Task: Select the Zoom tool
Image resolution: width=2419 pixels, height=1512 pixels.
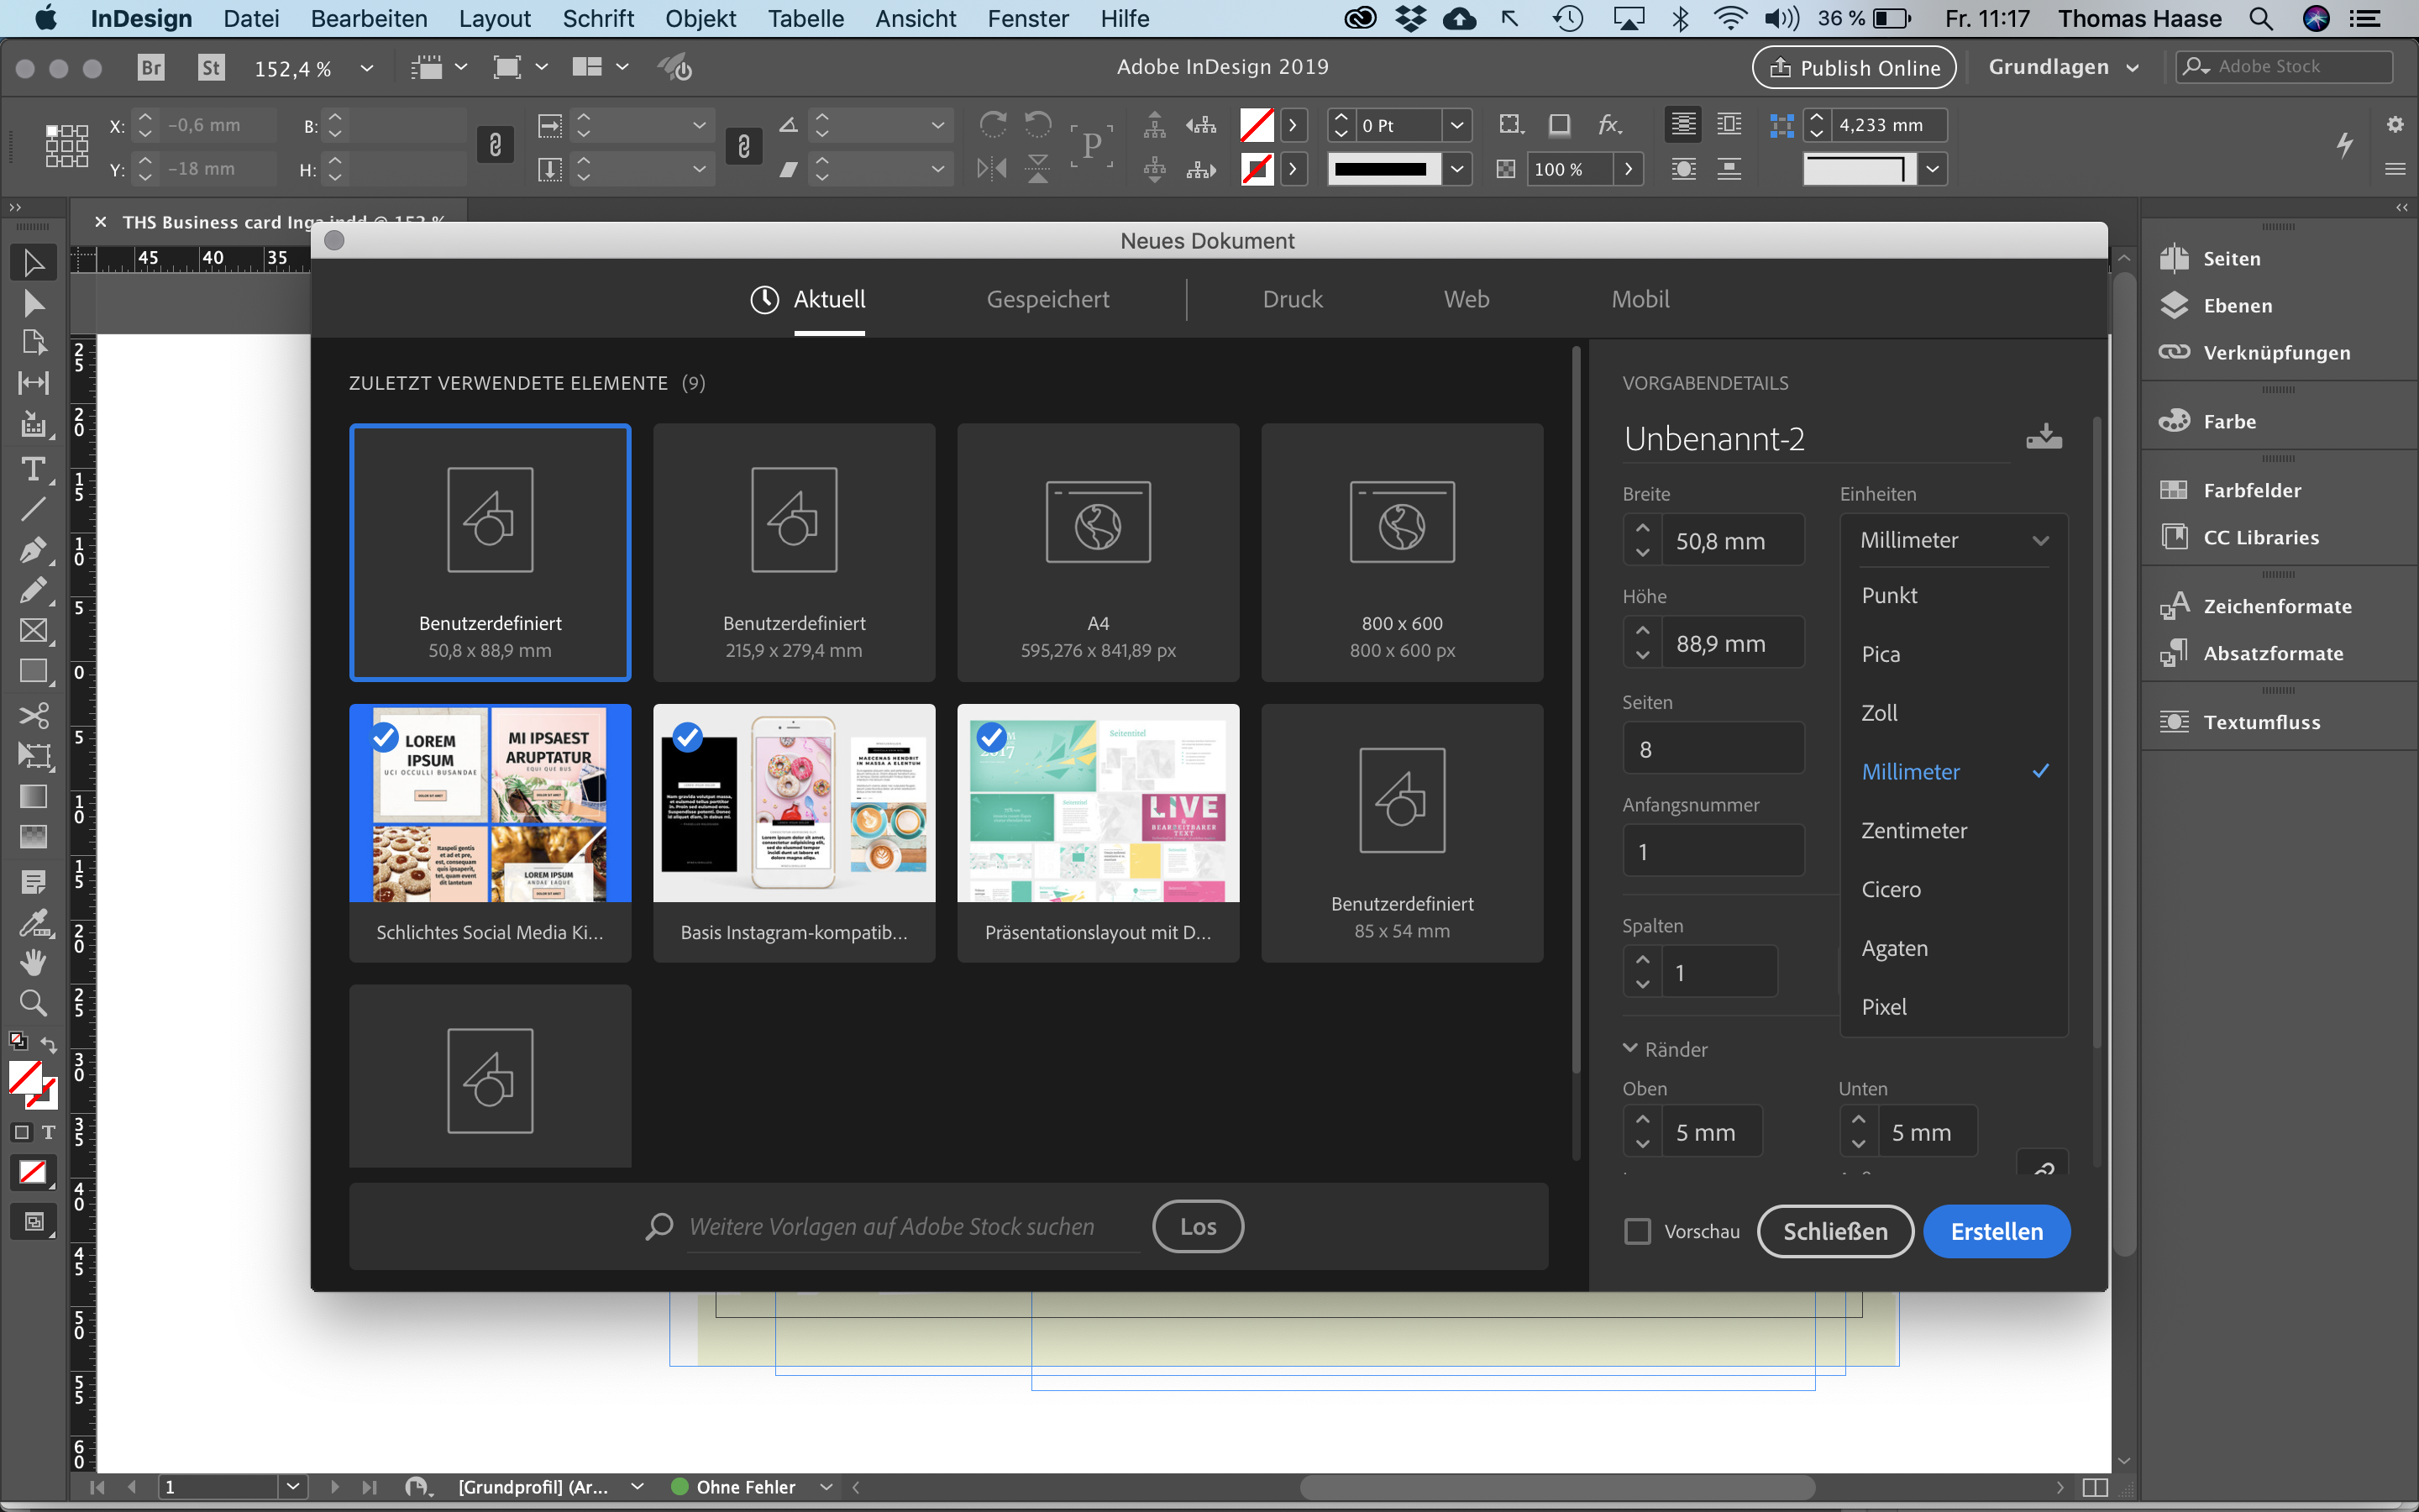Action: coord(33,1003)
